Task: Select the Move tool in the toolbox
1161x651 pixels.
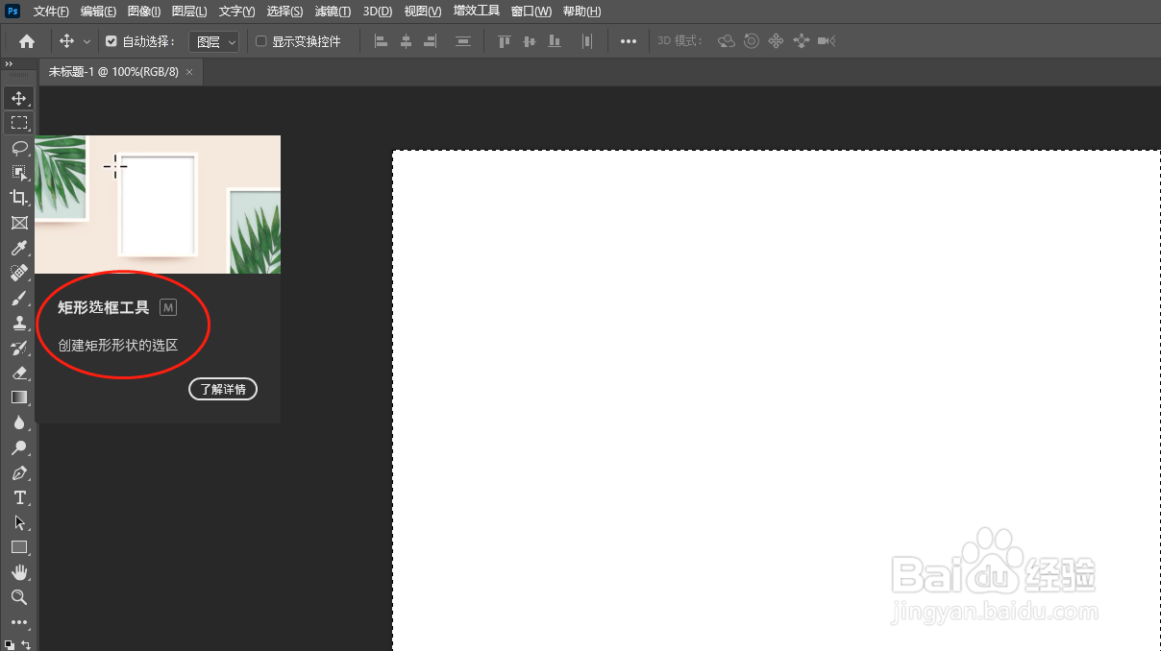Action: tap(18, 98)
